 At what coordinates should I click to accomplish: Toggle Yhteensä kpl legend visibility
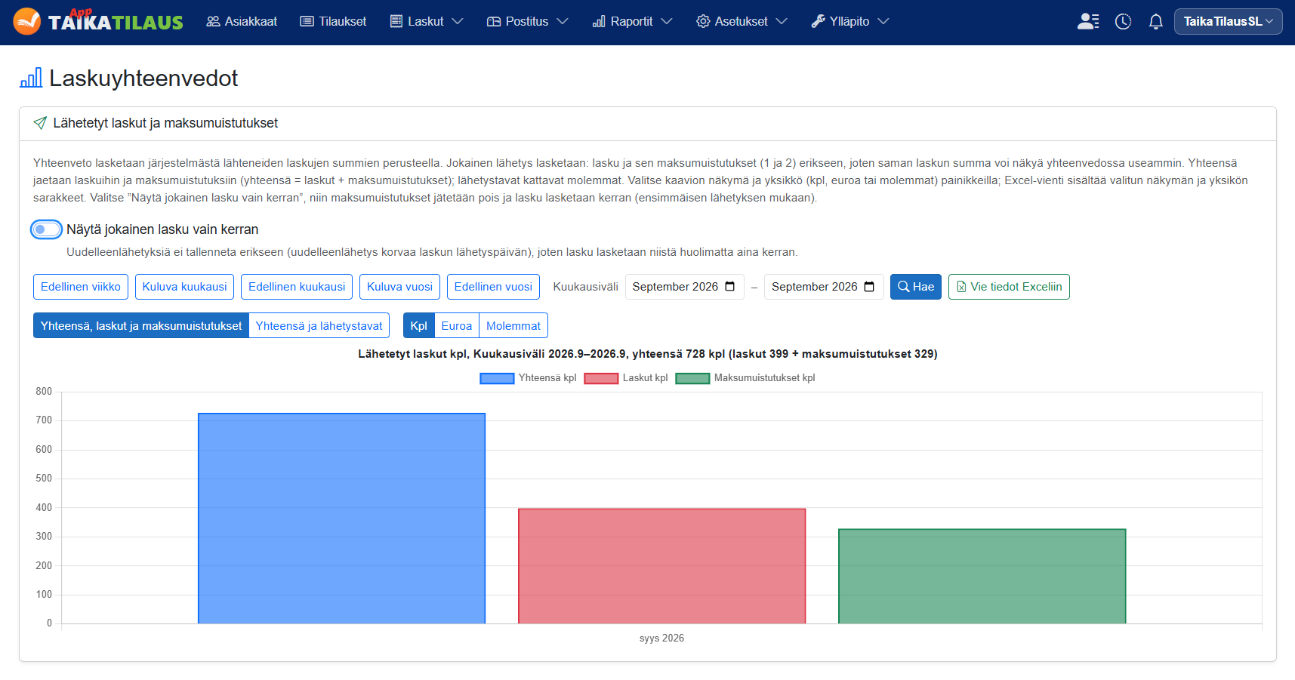[529, 378]
